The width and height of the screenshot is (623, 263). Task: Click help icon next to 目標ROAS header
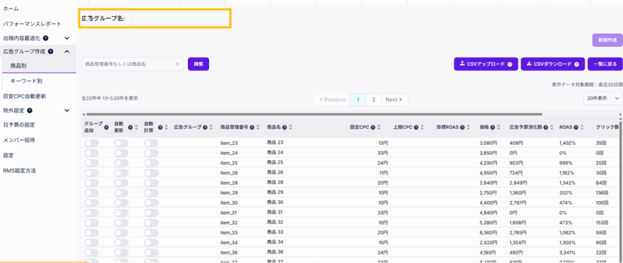tap(462, 128)
